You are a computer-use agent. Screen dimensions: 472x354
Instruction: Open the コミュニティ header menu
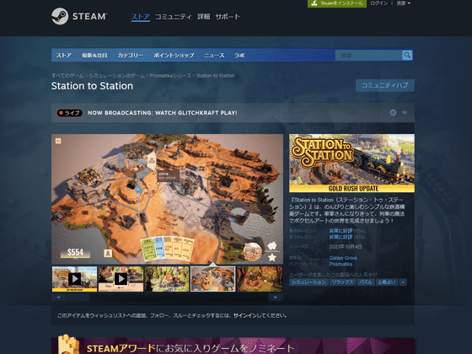[x=173, y=17]
